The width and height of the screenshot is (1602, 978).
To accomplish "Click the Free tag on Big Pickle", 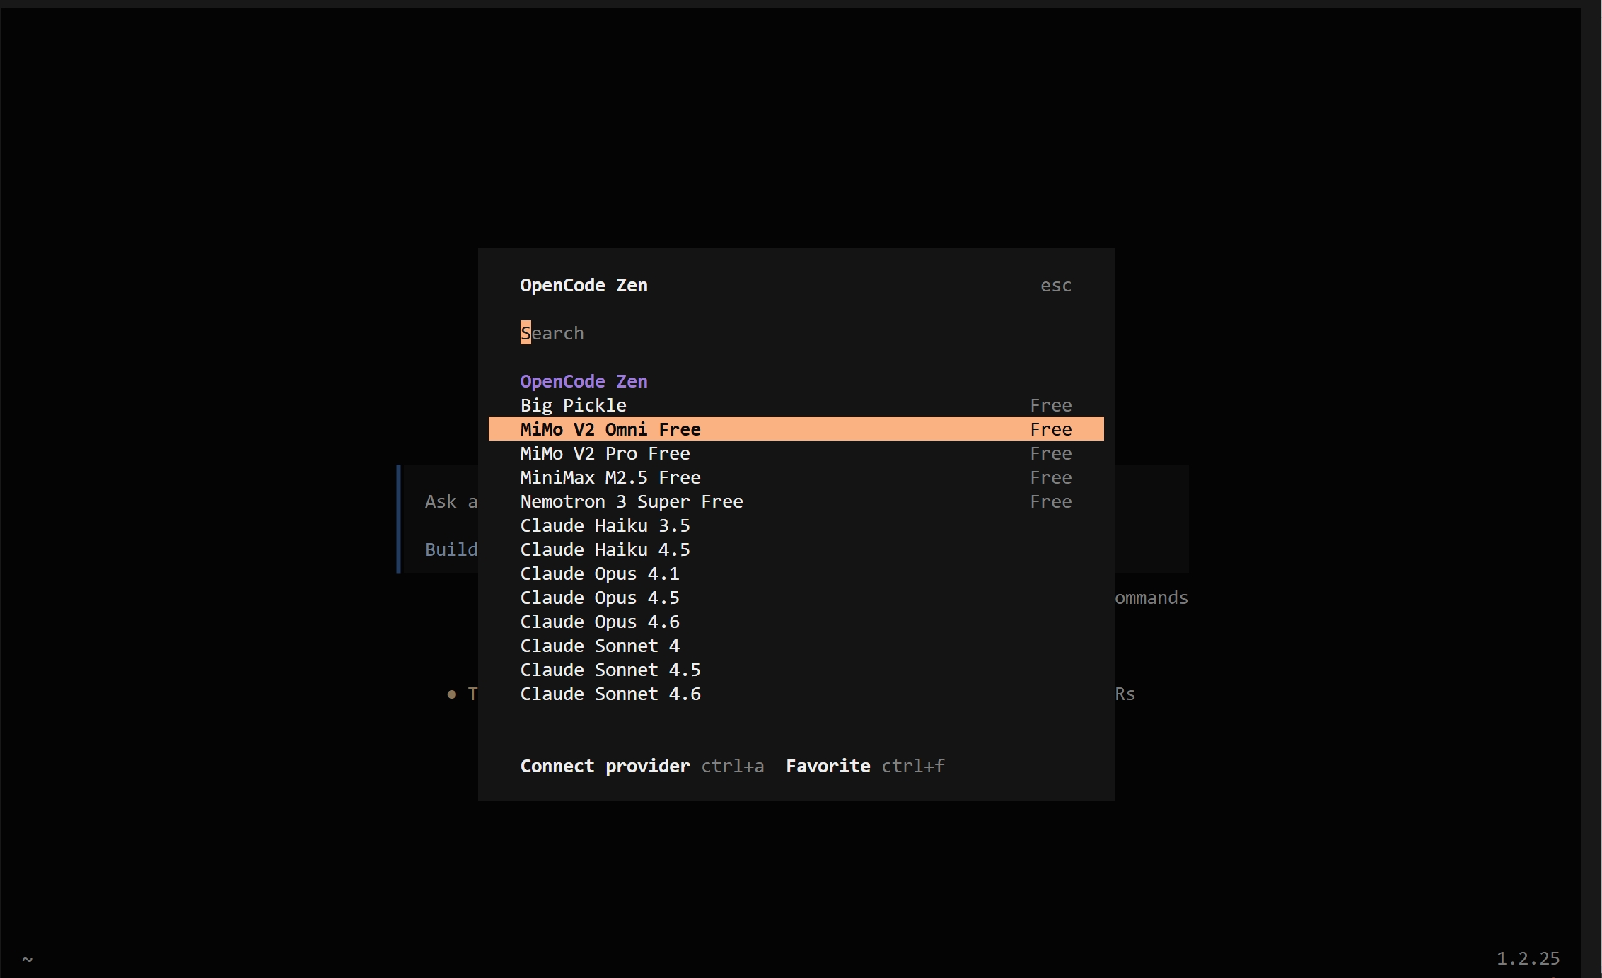I will pos(1051,405).
